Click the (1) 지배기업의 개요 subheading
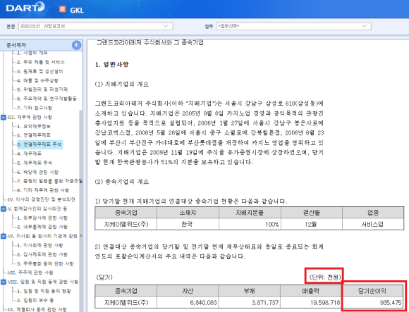Image resolution: width=409 pixels, height=312 pixels. click(x=122, y=85)
